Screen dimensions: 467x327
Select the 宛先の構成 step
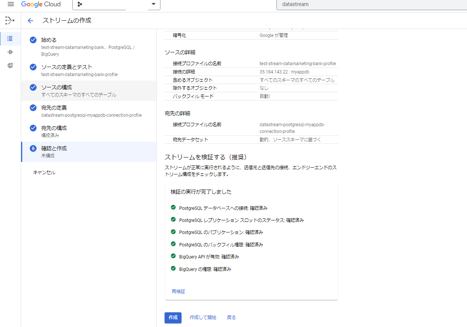point(89,131)
